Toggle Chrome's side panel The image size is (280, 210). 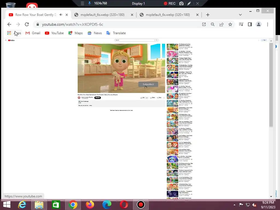(250, 24)
